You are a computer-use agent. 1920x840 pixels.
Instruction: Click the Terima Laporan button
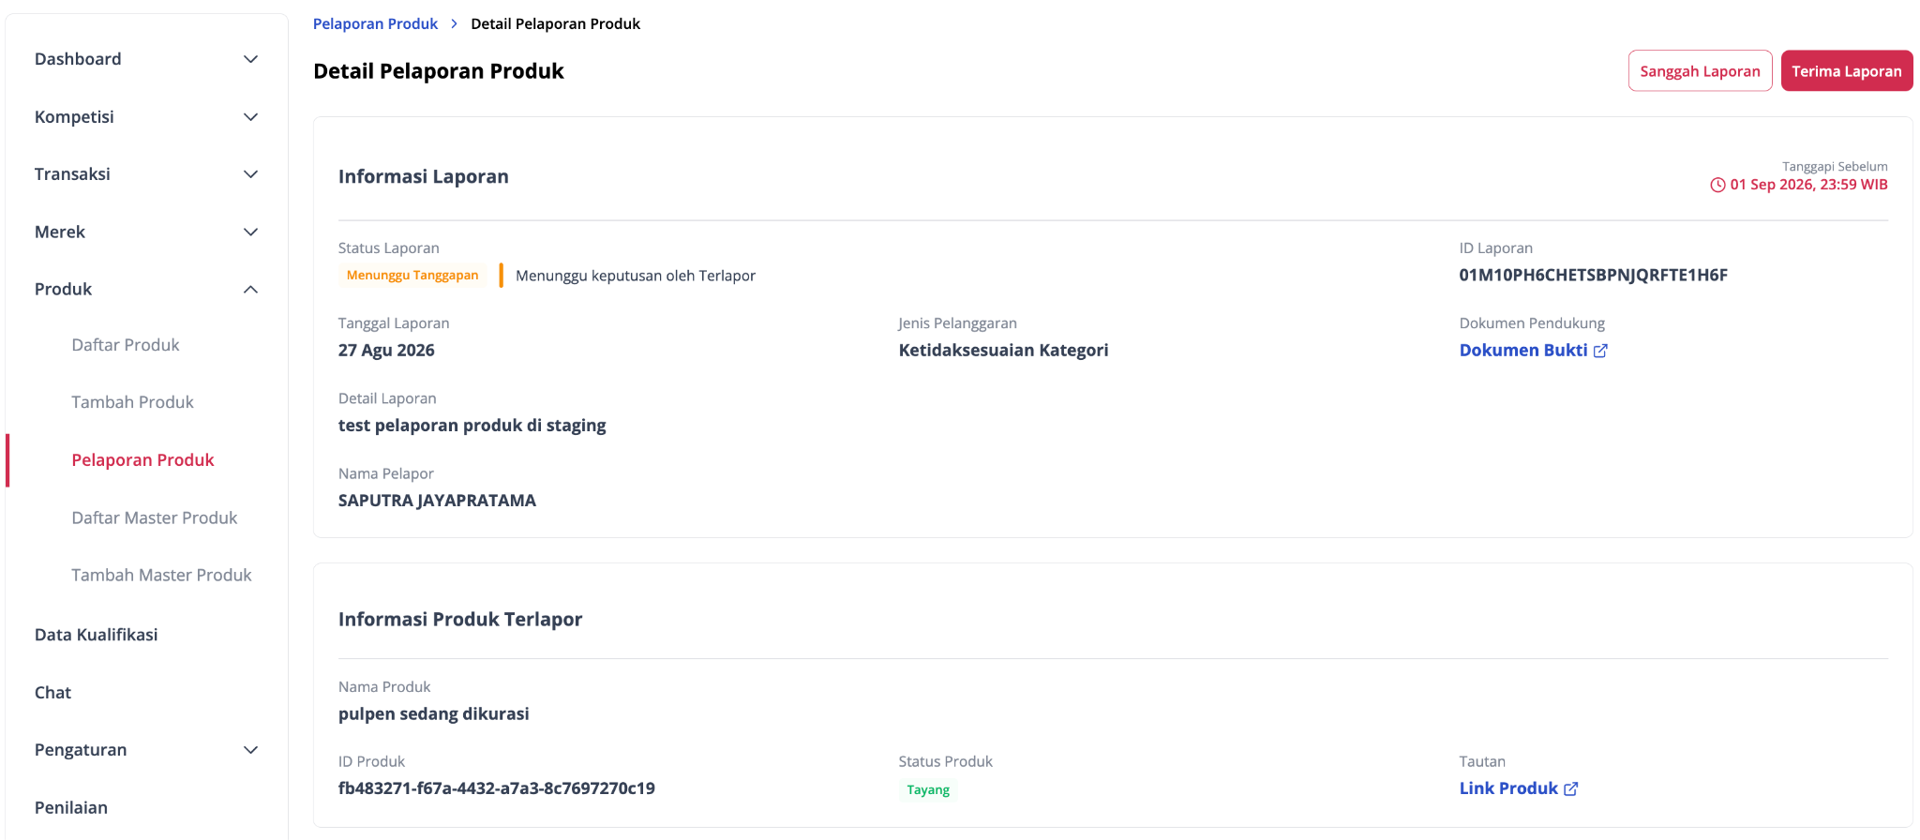click(1846, 71)
